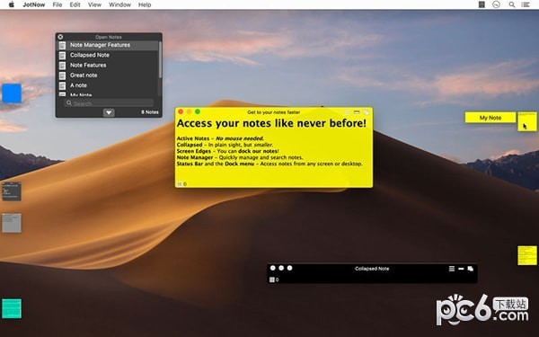This screenshot has width=539, height=337.
Task: Click the Open Notes list scrollbar
Action: coord(160,60)
